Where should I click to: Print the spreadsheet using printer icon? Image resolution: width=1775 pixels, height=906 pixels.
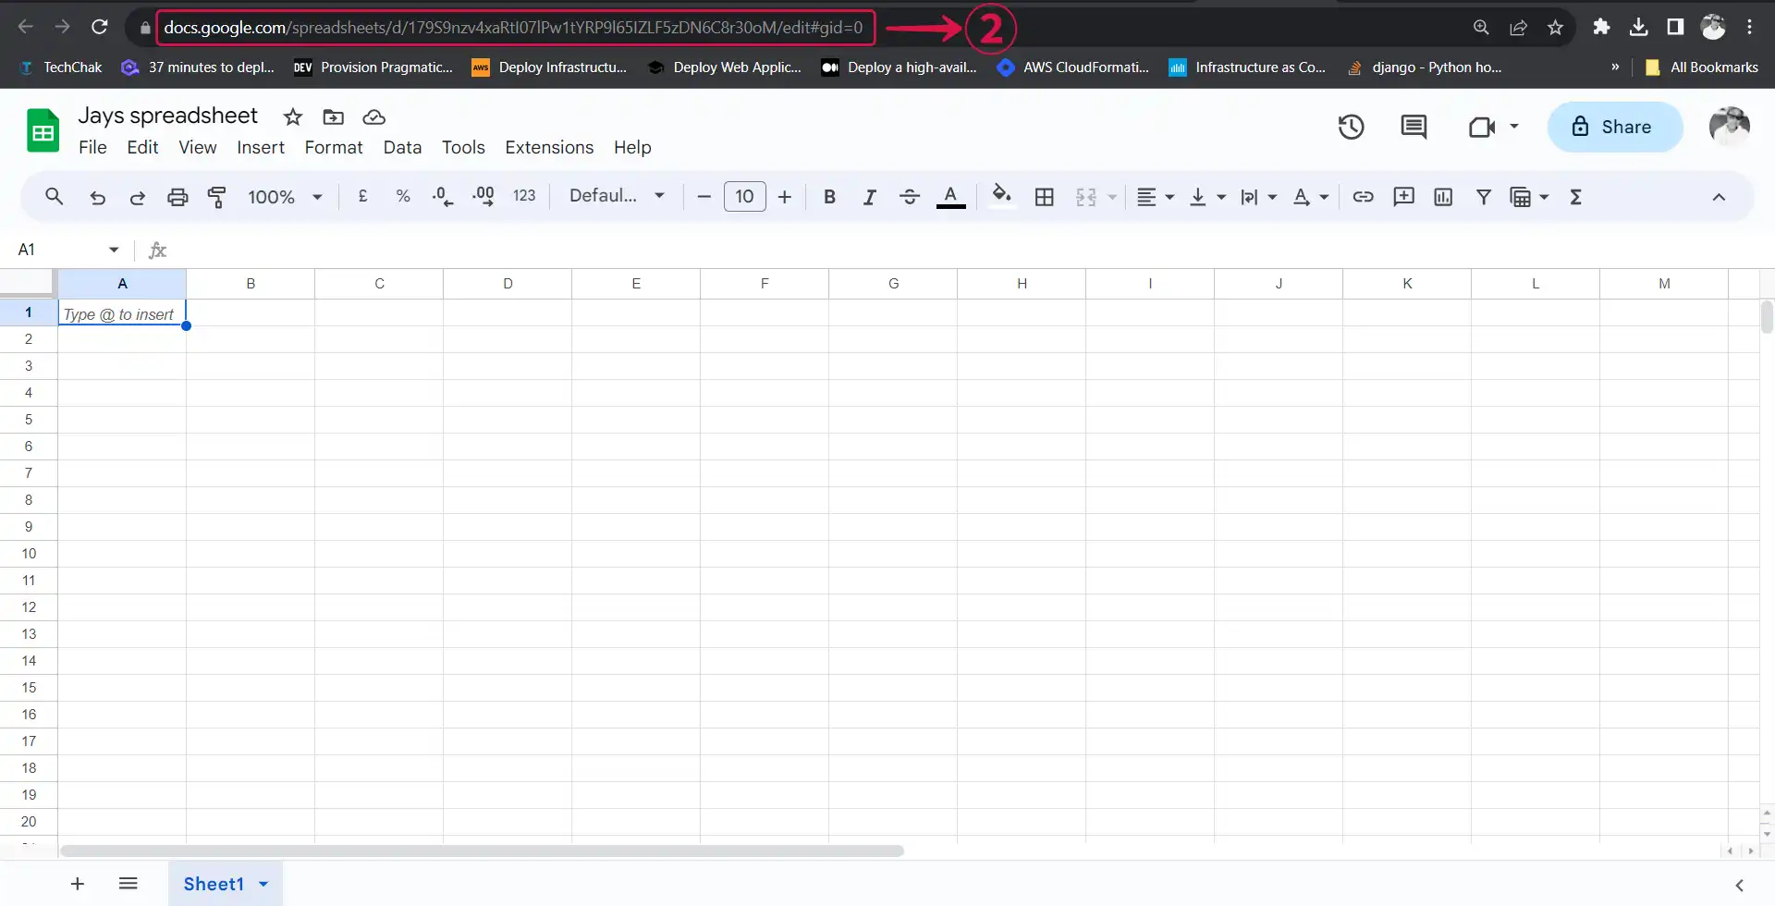click(177, 197)
